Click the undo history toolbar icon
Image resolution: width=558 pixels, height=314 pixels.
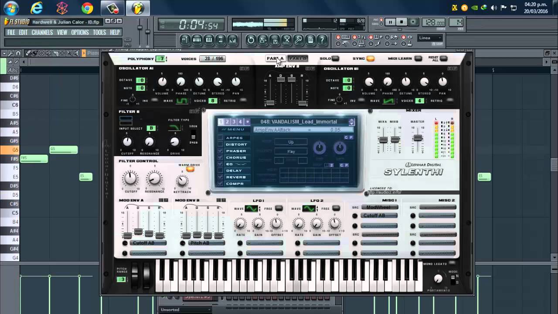pyautogui.click(x=251, y=40)
